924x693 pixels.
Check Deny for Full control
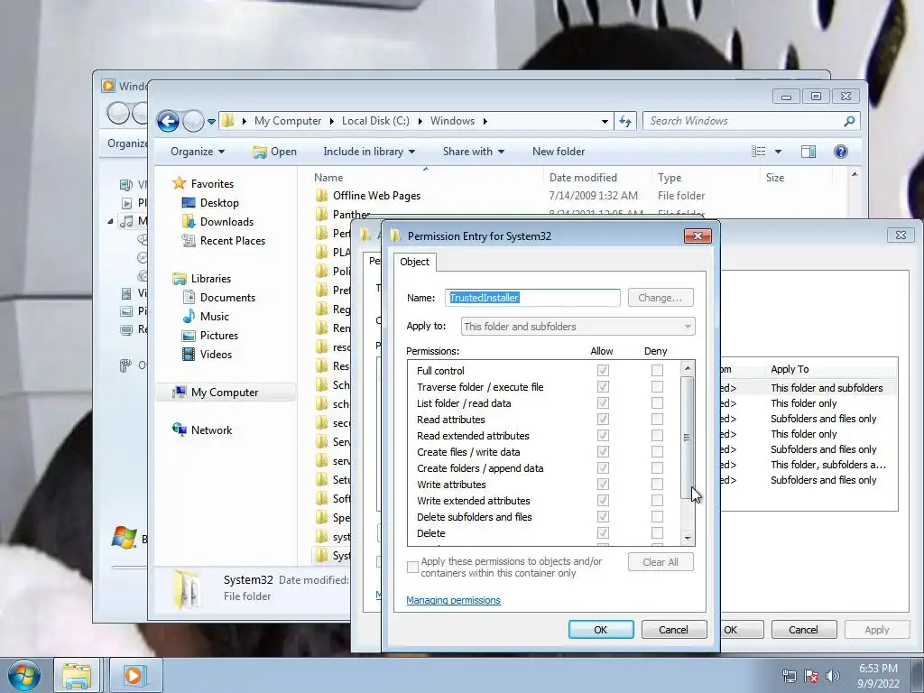[x=657, y=370]
